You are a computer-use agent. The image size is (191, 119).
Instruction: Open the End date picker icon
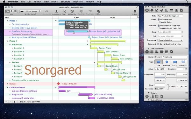182,36
